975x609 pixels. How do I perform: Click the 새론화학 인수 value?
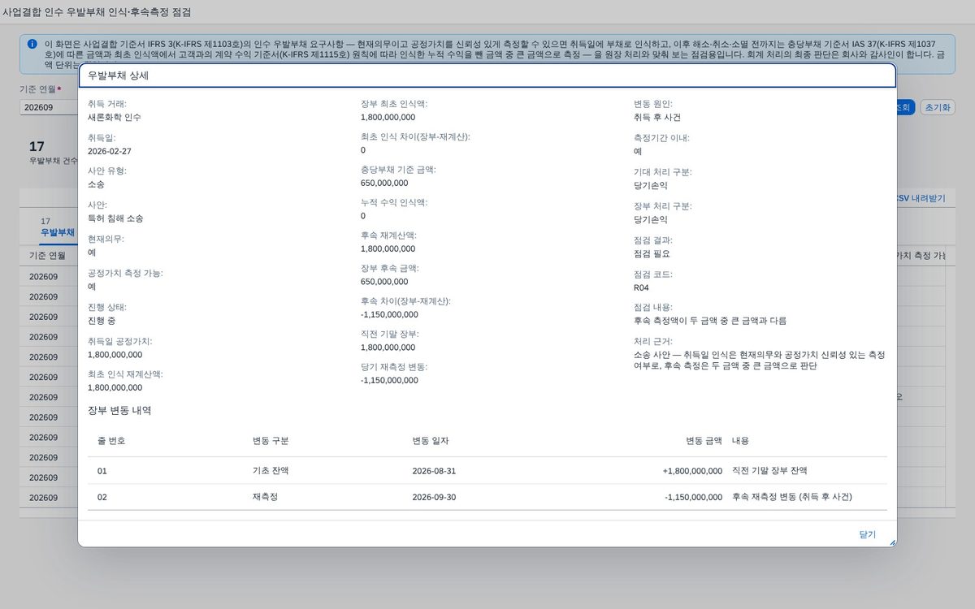(115, 117)
